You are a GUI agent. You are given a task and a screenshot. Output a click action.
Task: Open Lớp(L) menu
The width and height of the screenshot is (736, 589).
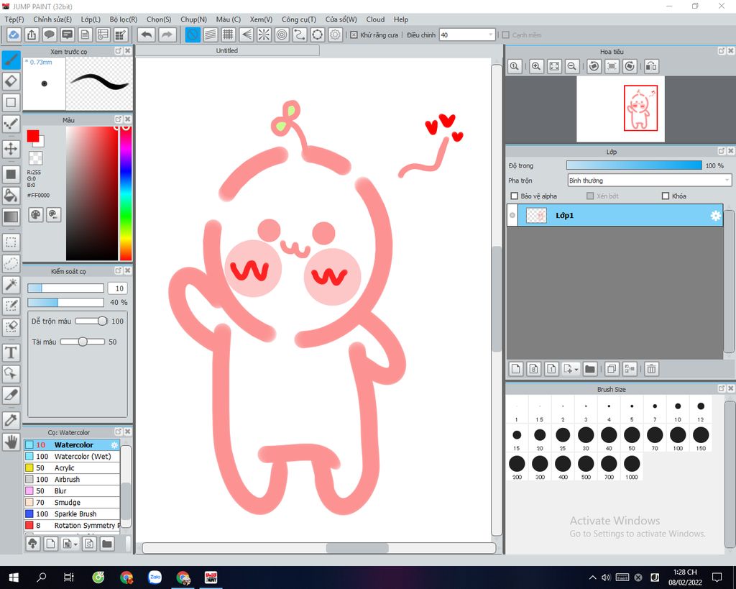tap(91, 19)
